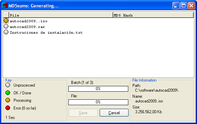This screenshot has height=124, width=197.
Task: Click the Error (0 so far) label
Action: [25, 108]
